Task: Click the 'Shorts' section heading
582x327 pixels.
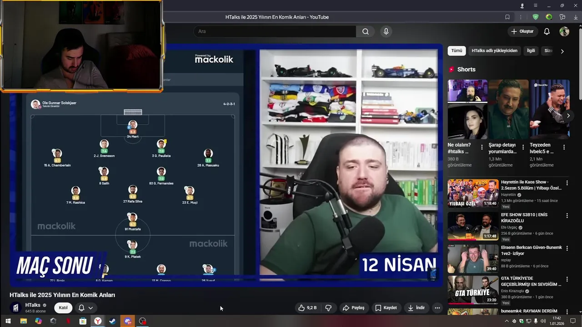Action: click(466, 69)
